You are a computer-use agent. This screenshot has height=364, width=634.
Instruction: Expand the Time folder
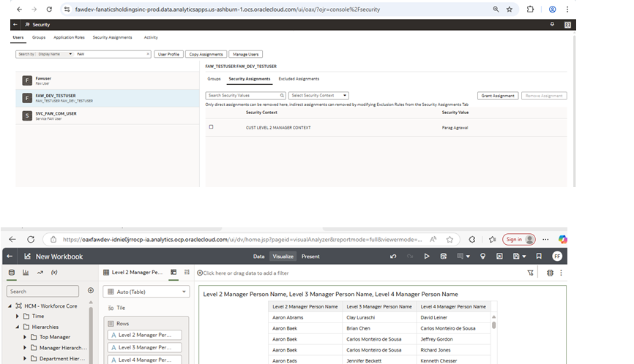[x=18, y=316]
